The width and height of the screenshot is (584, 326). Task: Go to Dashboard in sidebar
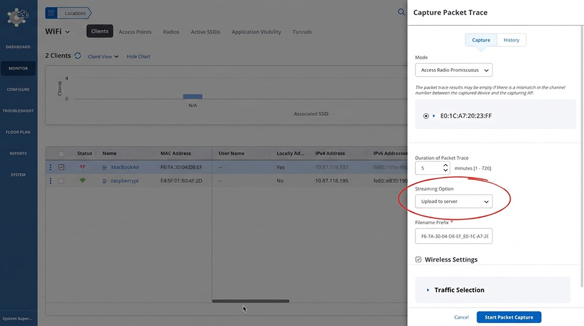pyautogui.click(x=18, y=47)
